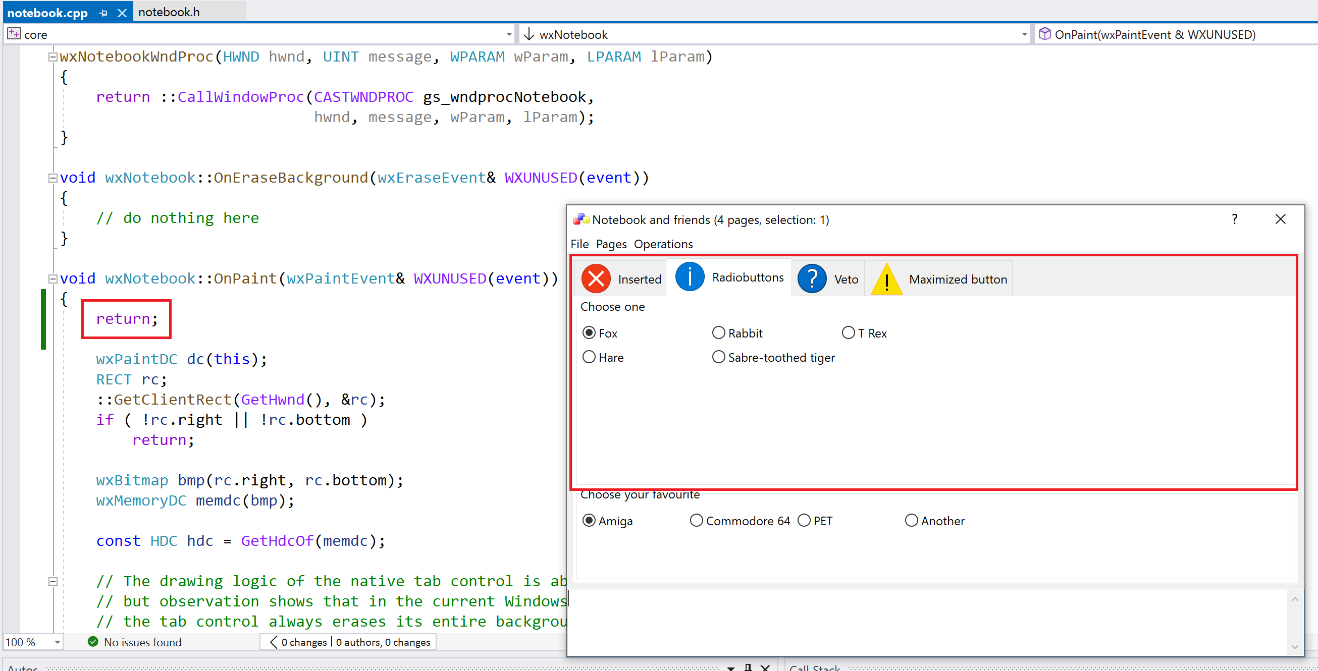1318x671 pixels.
Task: Click the scrollbar up arrow in bottom panel
Action: coord(1296,600)
